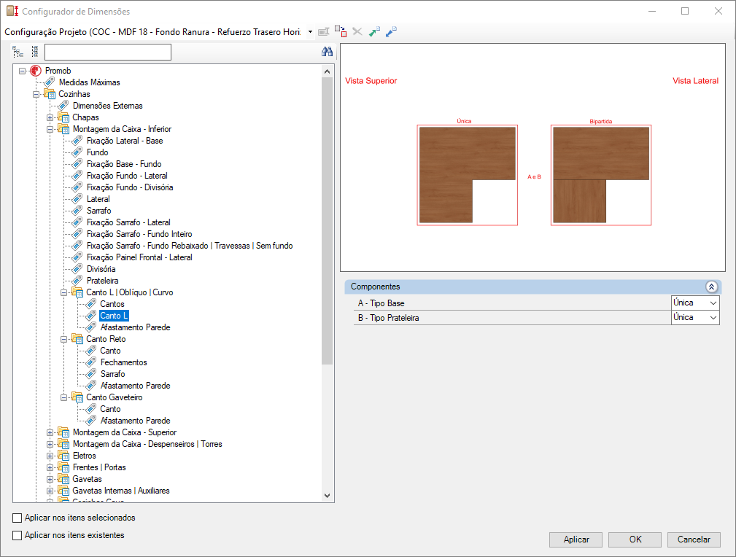The width and height of the screenshot is (736, 557).
Task: Click the binoculars search icon
Action: click(x=328, y=52)
